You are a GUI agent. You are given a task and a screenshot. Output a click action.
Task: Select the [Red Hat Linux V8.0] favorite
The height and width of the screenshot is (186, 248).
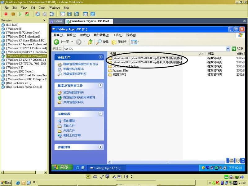point(19,83)
